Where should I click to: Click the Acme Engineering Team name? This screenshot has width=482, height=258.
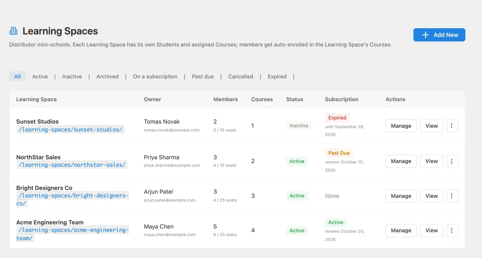(50, 222)
